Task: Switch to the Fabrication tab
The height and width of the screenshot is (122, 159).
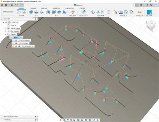Action: point(69,8)
